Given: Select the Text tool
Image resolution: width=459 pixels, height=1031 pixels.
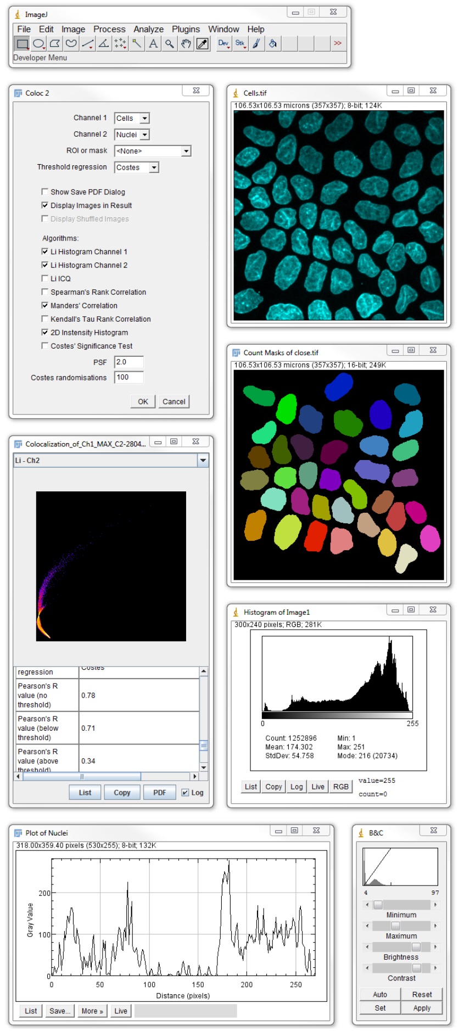Looking at the screenshot, I should (153, 43).
